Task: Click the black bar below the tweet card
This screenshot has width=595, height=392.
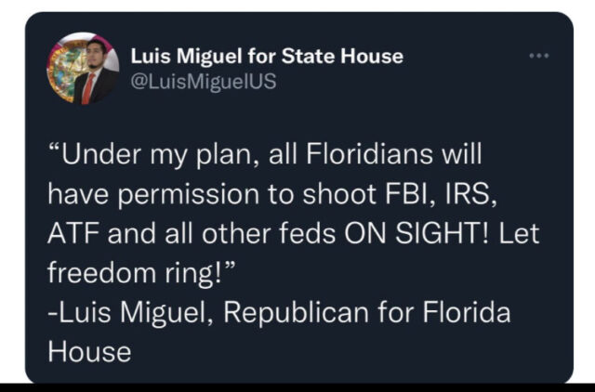Action: 297,387
